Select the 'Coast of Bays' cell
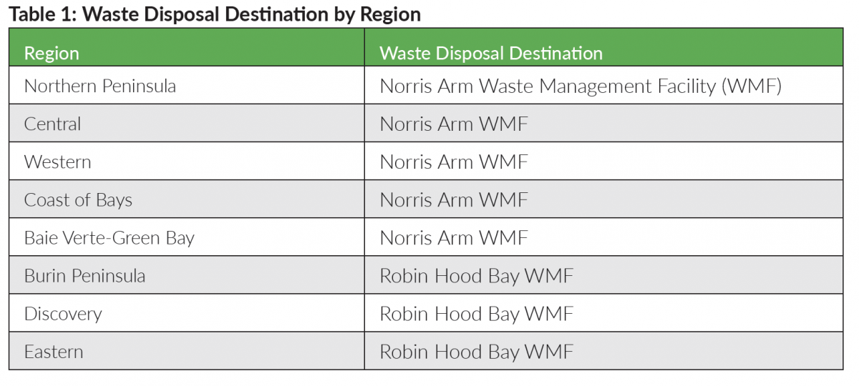Screen dimensions: 859x386 tap(78, 199)
